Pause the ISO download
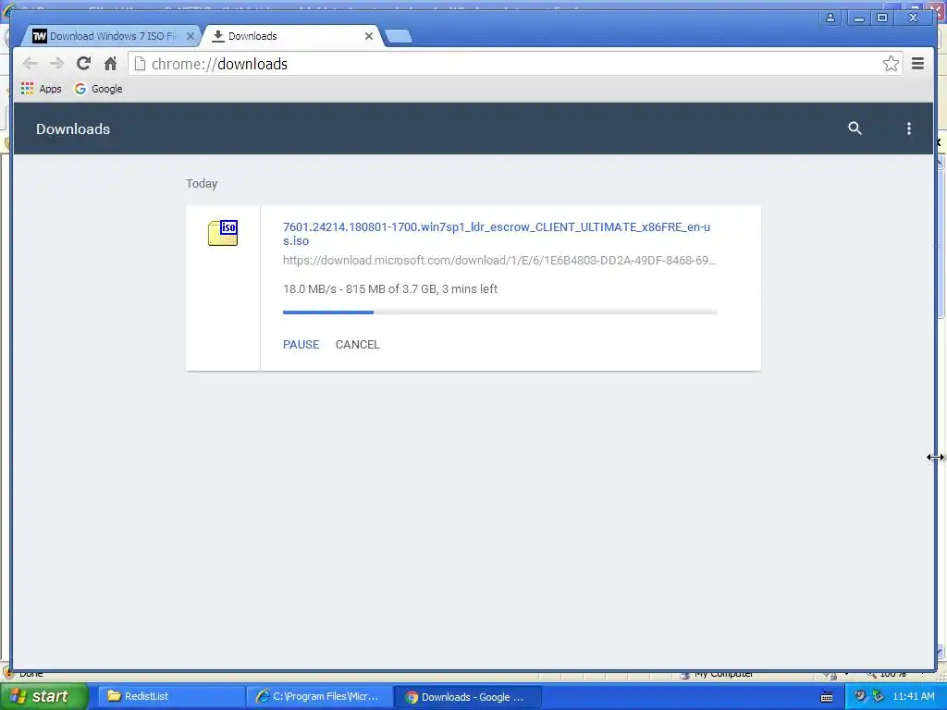 tap(301, 345)
